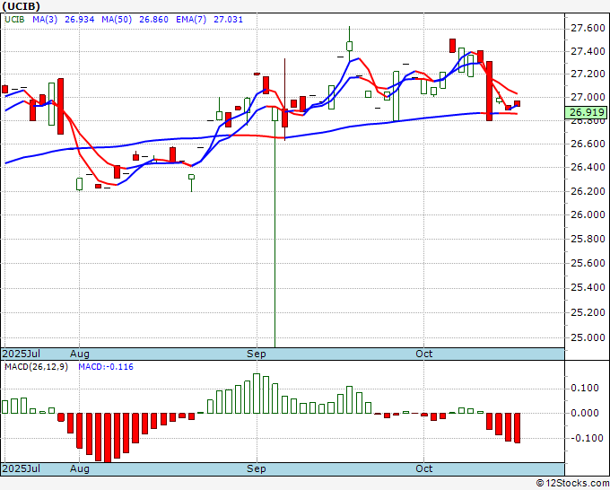Image resolution: width=610 pixels, height=490 pixels.
Task: Click Aug on the price chart timeline
Action: 80,354
